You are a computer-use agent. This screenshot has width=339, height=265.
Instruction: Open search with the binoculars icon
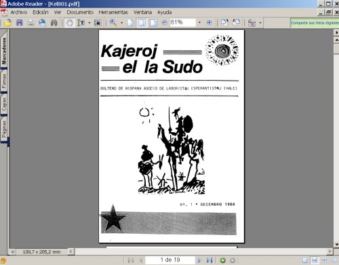tap(54, 22)
